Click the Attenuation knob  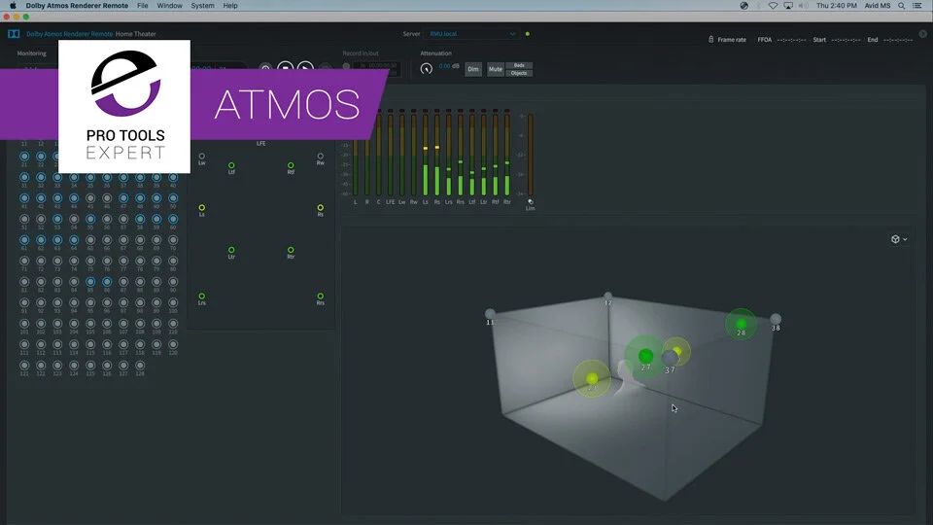tap(426, 68)
